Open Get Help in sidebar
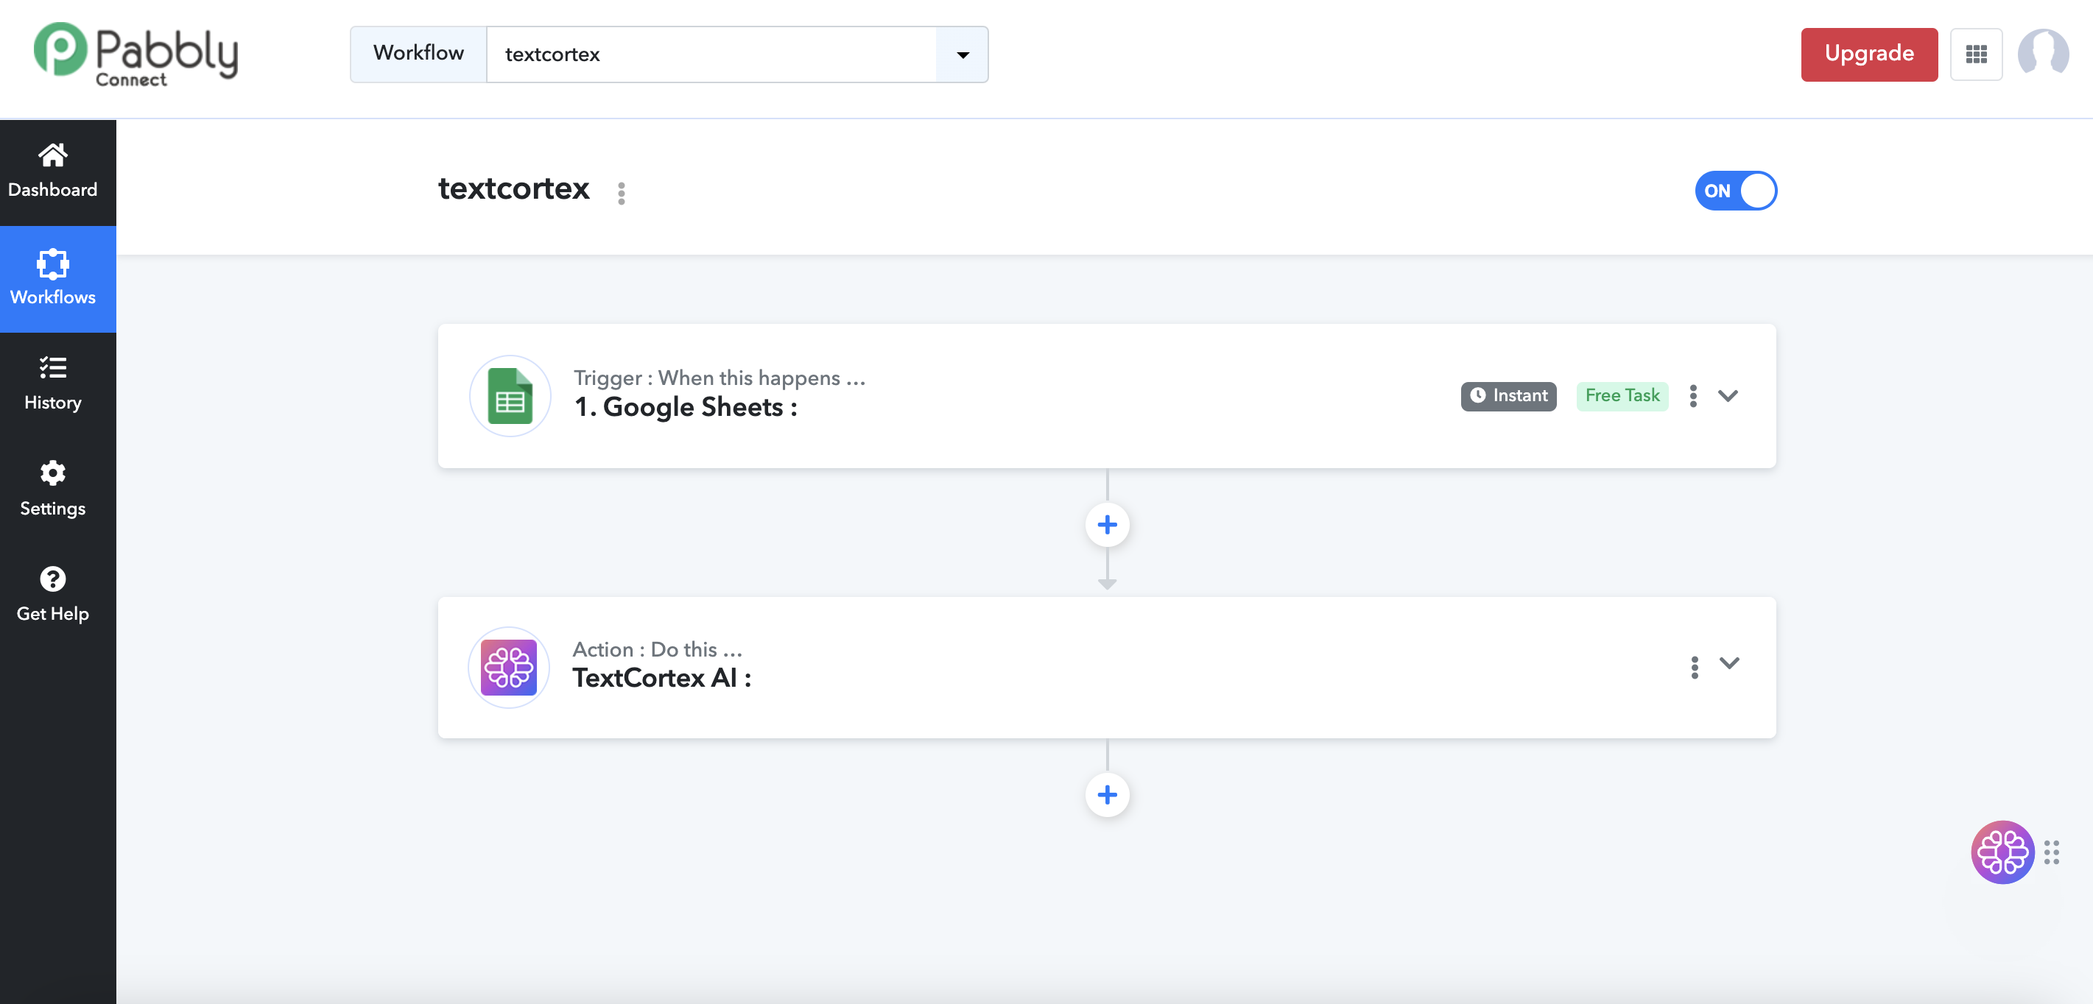This screenshot has height=1004, width=2093. point(53,595)
